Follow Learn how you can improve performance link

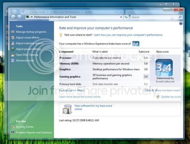[128, 35]
